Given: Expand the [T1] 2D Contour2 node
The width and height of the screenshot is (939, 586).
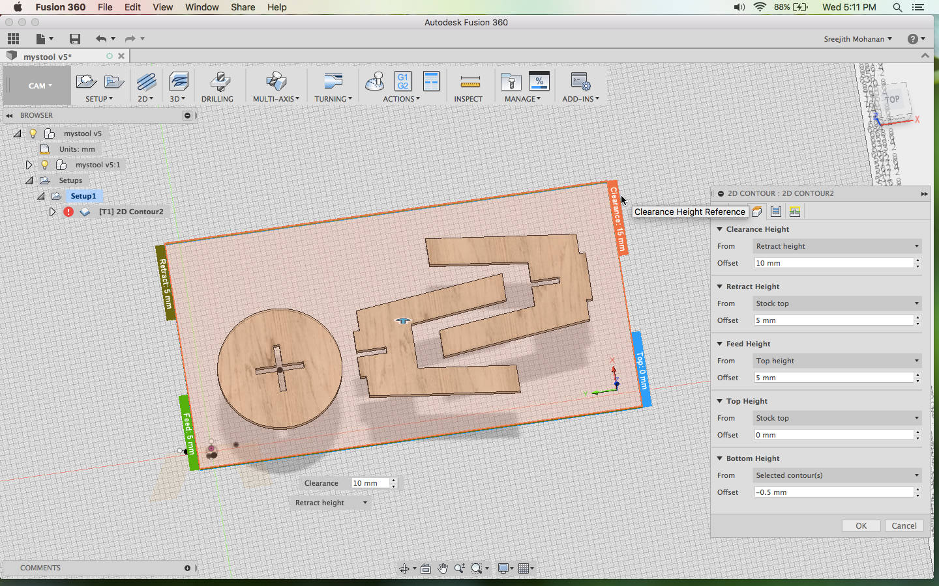Looking at the screenshot, I should pyautogui.click(x=52, y=212).
